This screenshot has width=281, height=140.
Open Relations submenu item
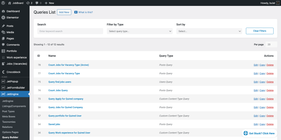tap(7, 127)
